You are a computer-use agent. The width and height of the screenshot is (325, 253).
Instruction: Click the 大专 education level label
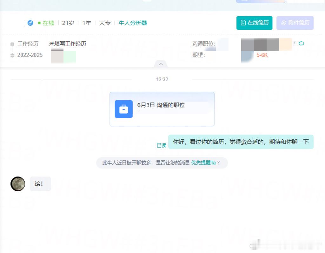tap(105, 23)
